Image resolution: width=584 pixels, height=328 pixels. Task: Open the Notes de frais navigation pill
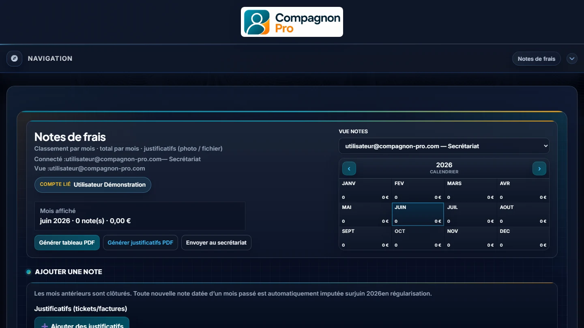(537, 59)
